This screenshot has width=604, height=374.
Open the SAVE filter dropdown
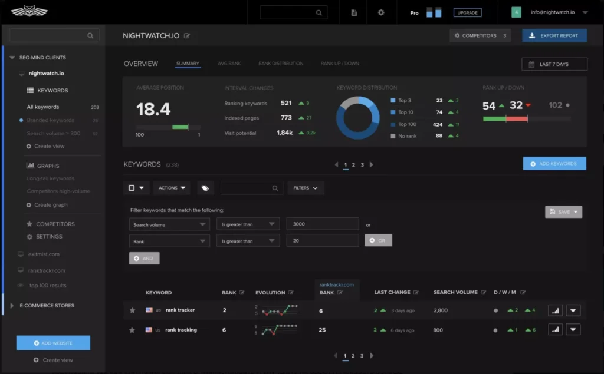(563, 212)
